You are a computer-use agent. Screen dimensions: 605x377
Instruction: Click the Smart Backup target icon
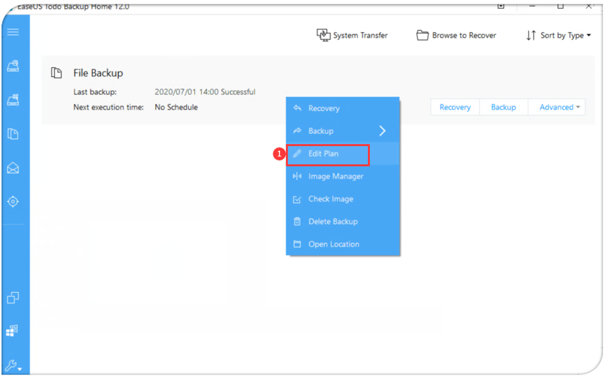click(x=13, y=201)
